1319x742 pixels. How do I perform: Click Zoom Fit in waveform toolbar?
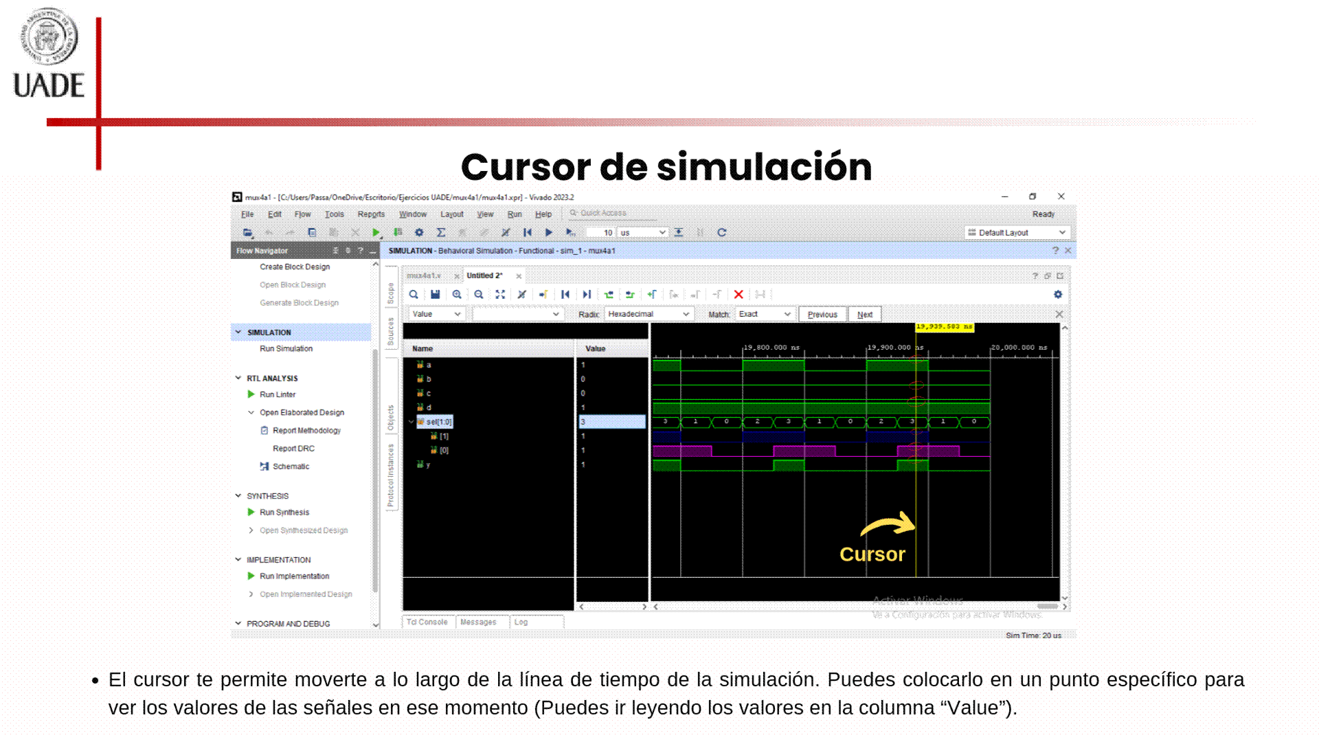point(500,295)
